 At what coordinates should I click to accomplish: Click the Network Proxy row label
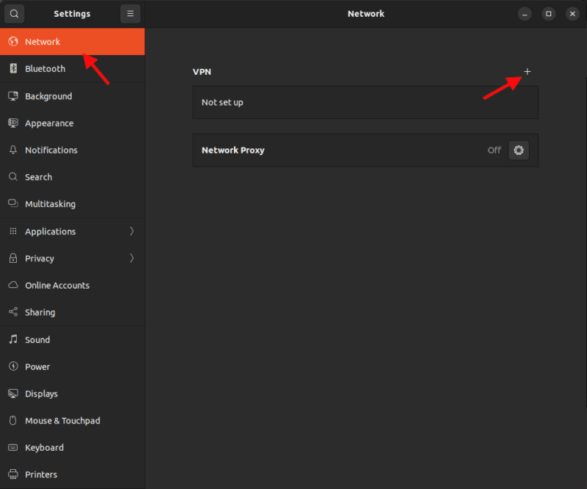[x=233, y=151]
